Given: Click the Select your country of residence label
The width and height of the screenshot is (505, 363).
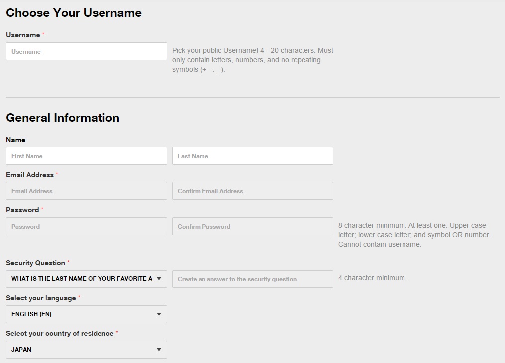Looking at the screenshot, I should click(60, 333).
